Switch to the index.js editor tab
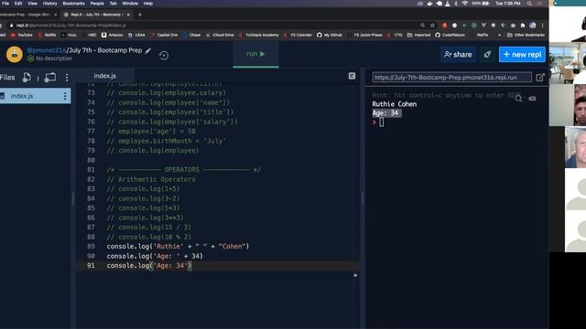Viewport: 586px width, 329px height. pos(104,76)
